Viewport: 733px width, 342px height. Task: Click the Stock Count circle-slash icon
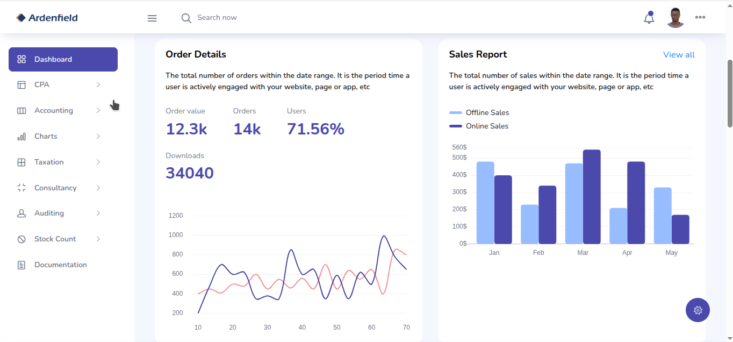(21, 239)
